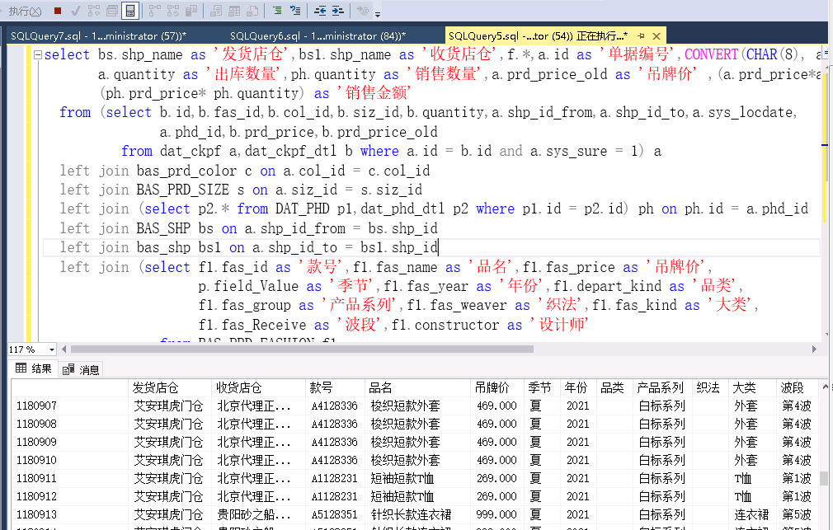Click the 织法 column header

pos(708,387)
